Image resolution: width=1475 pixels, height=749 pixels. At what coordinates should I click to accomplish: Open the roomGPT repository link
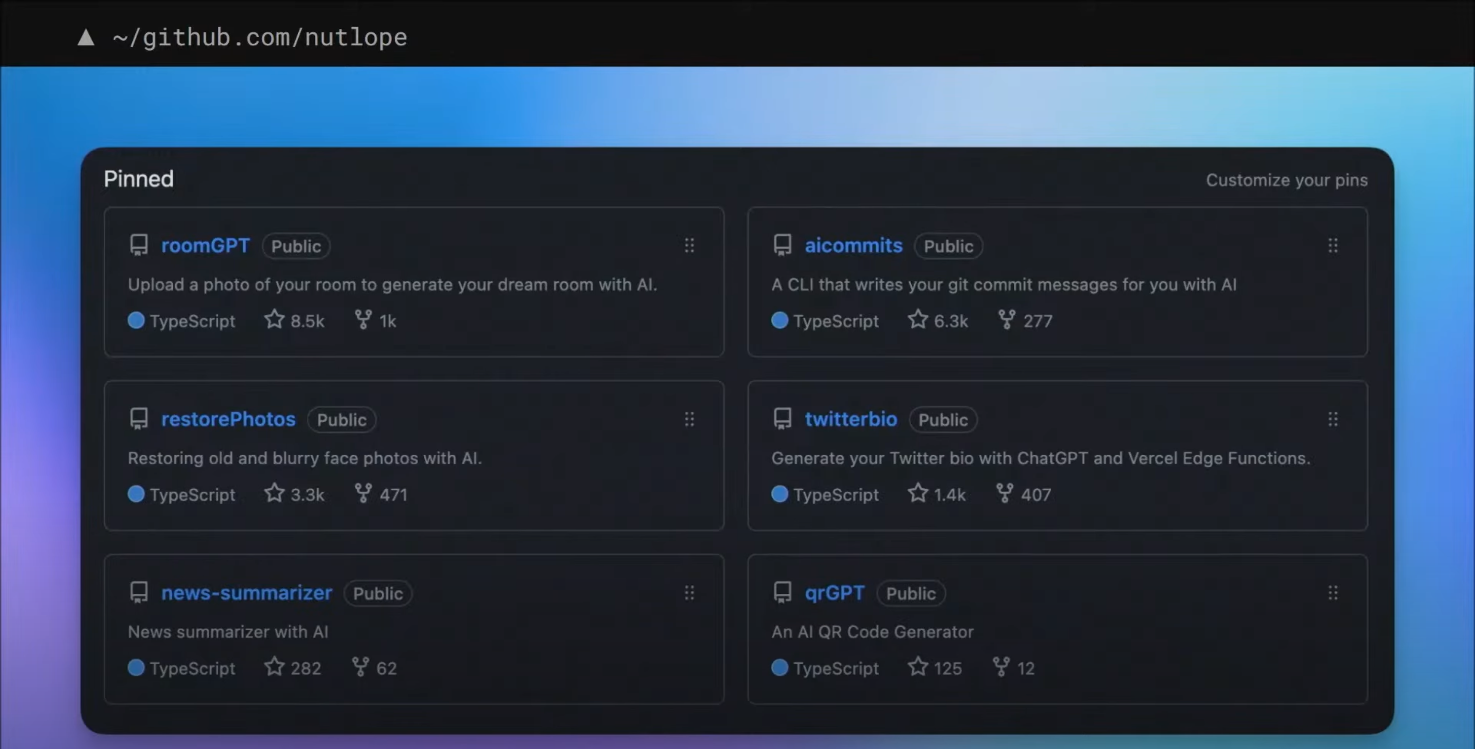205,246
